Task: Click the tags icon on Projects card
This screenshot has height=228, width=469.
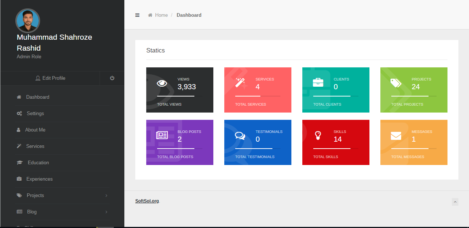Action: click(396, 83)
